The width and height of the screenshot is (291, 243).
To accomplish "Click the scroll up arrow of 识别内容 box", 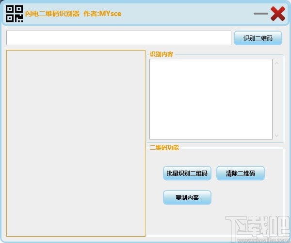I will pyautogui.click(x=277, y=63).
